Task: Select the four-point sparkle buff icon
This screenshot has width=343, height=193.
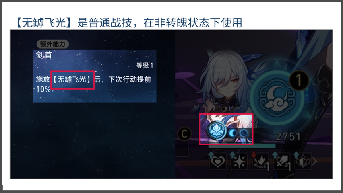Action: click(239, 162)
